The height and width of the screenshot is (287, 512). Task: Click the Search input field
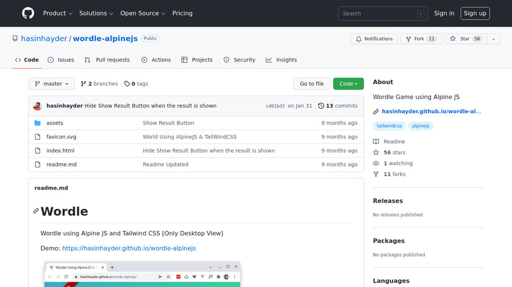(x=382, y=13)
